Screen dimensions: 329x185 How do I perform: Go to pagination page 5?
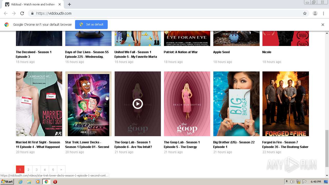(x=53, y=170)
